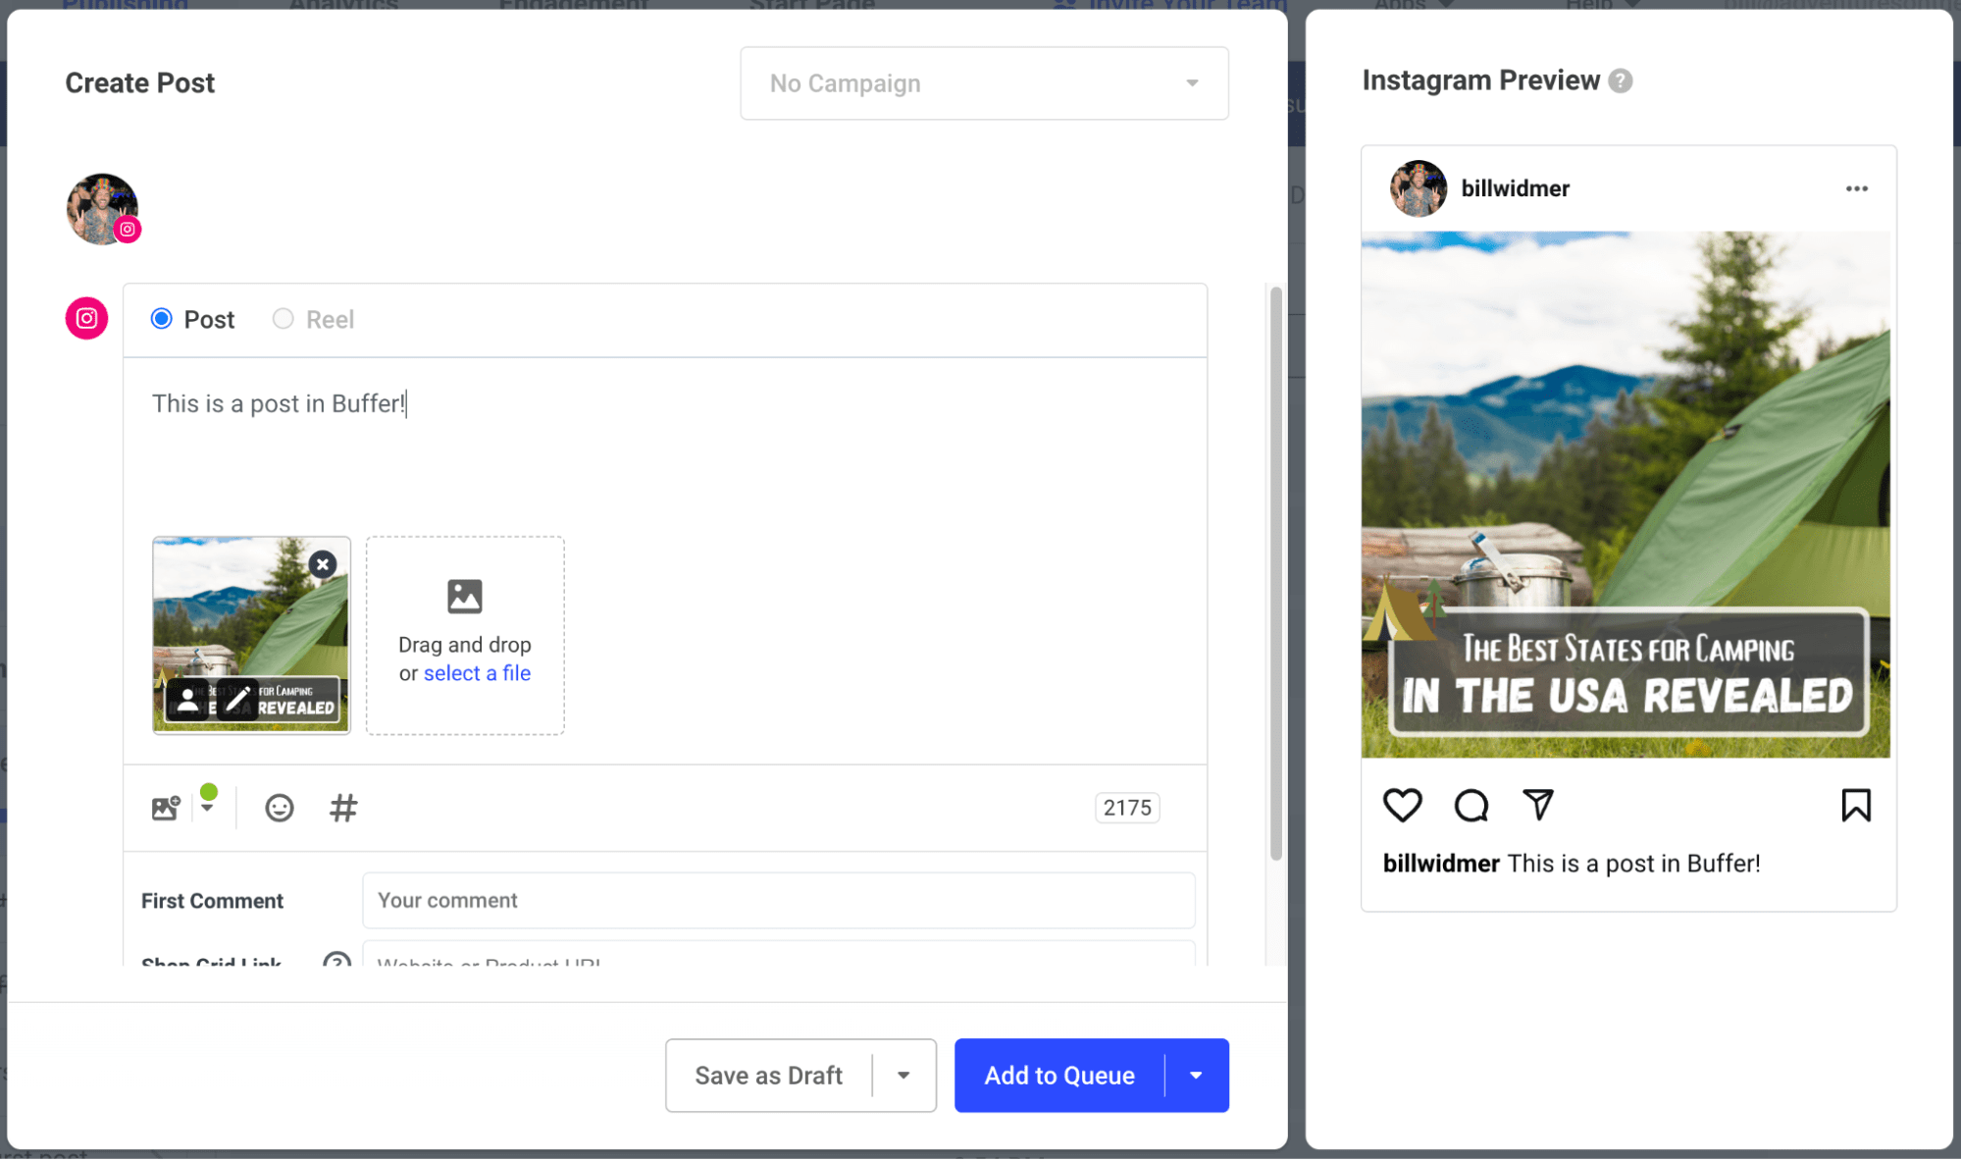Remove the uploaded camping image
This screenshot has height=1160, width=1961.
[323, 563]
